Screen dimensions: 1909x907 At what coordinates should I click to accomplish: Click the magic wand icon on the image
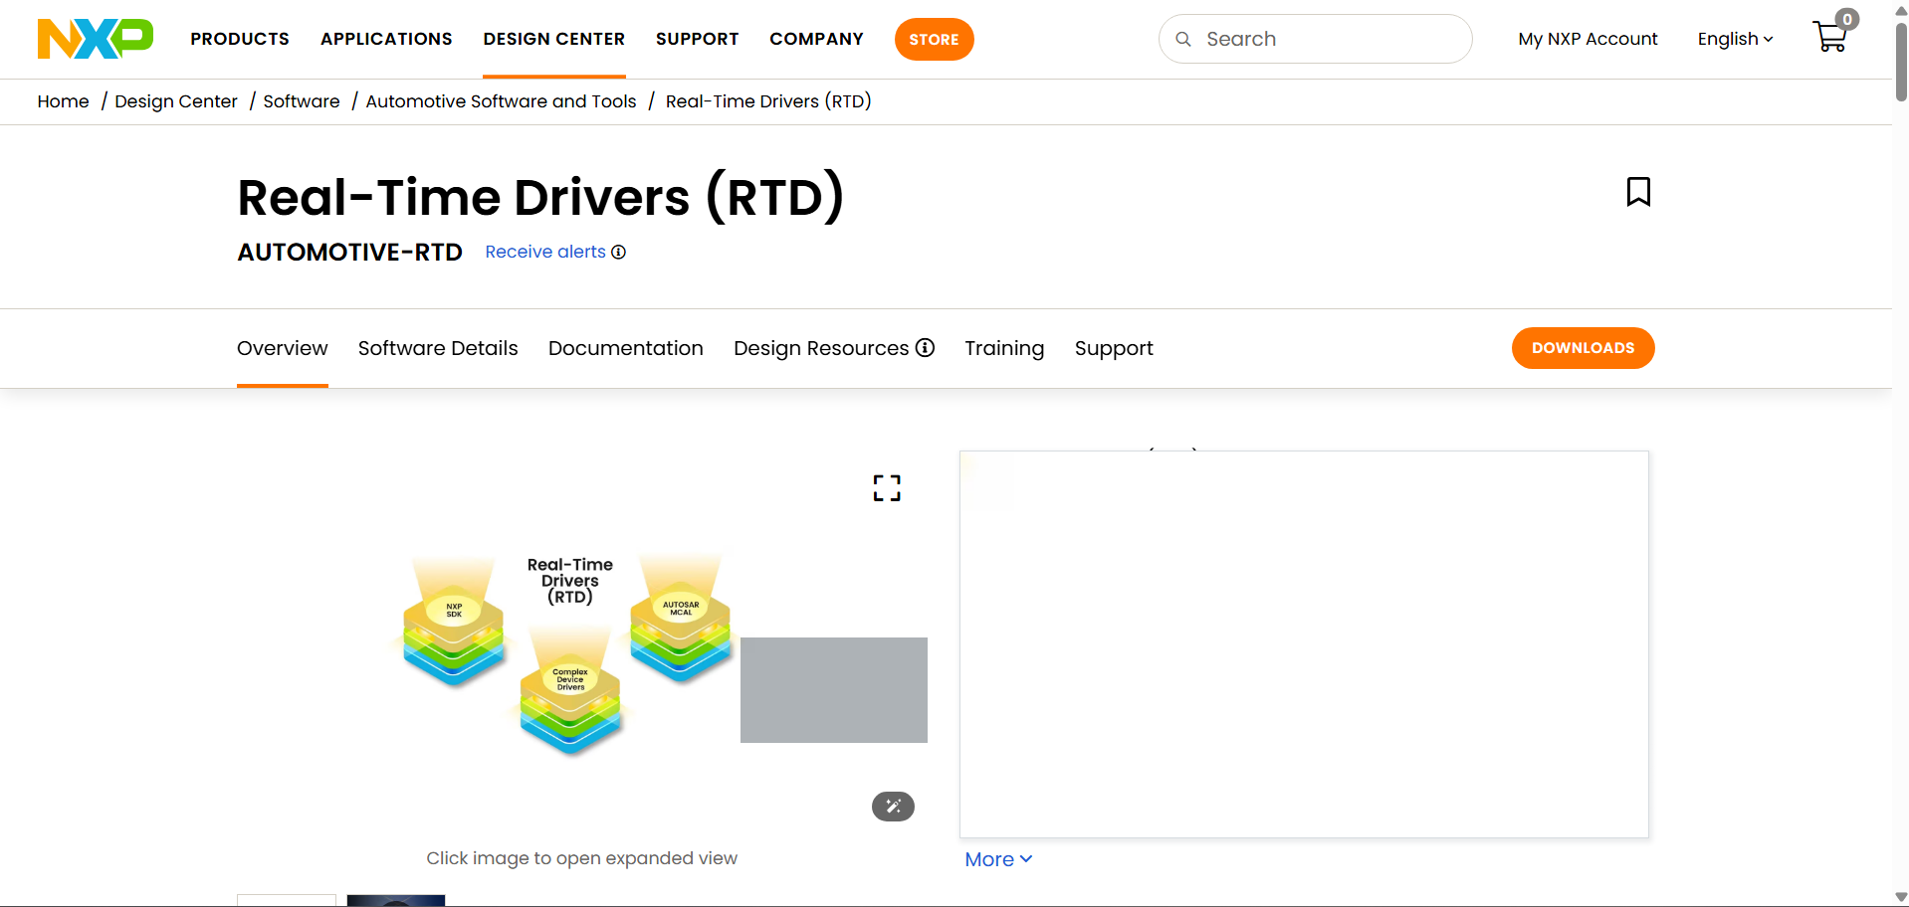coord(893,807)
